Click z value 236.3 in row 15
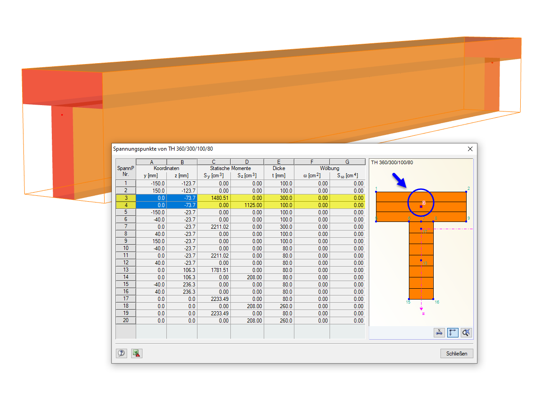The width and height of the screenshot is (541, 406). [182, 285]
